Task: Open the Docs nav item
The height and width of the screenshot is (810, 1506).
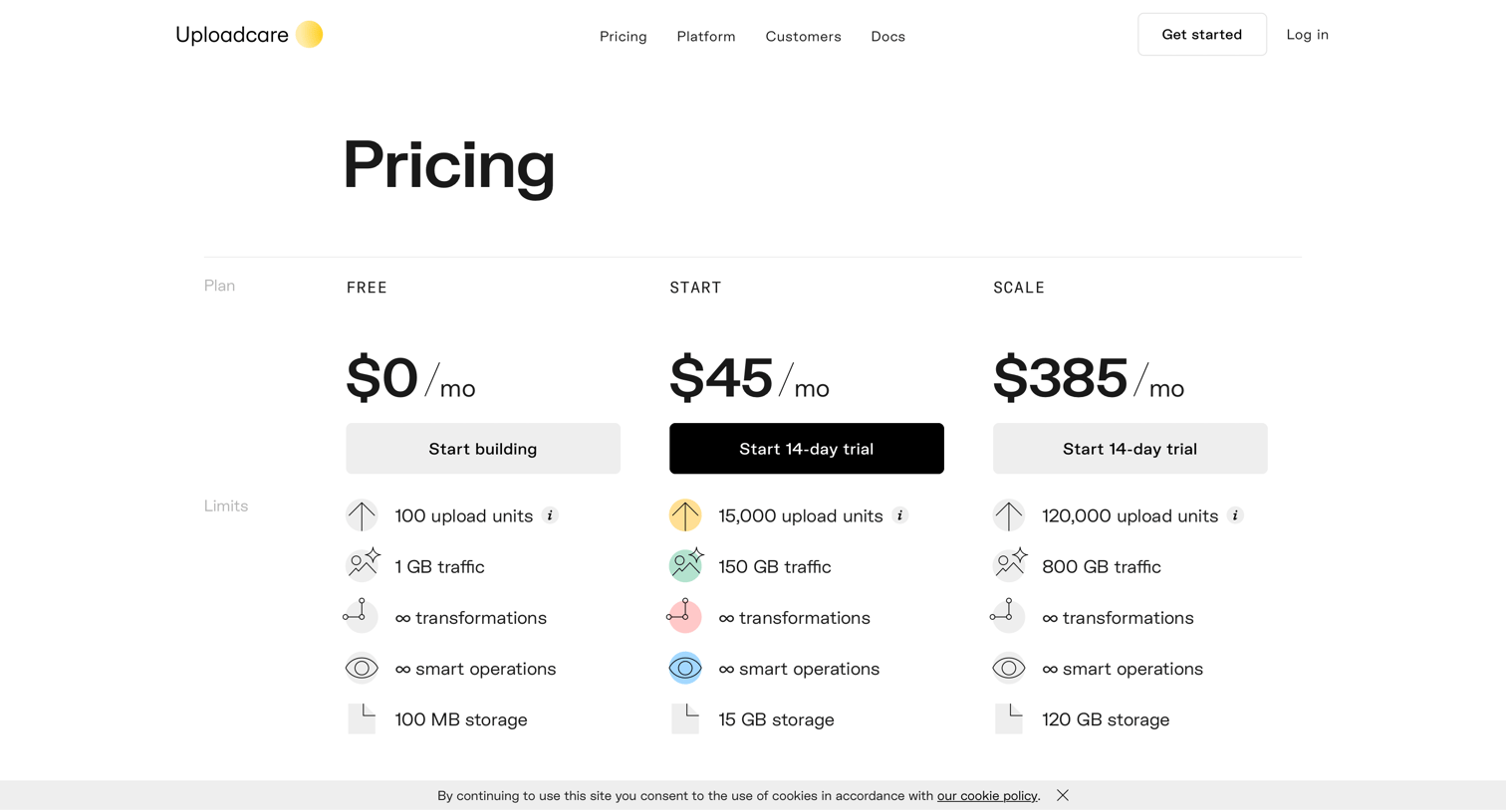Action: [887, 36]
